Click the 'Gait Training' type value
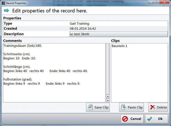Viewport: 171px width, 126px height. 79,24
